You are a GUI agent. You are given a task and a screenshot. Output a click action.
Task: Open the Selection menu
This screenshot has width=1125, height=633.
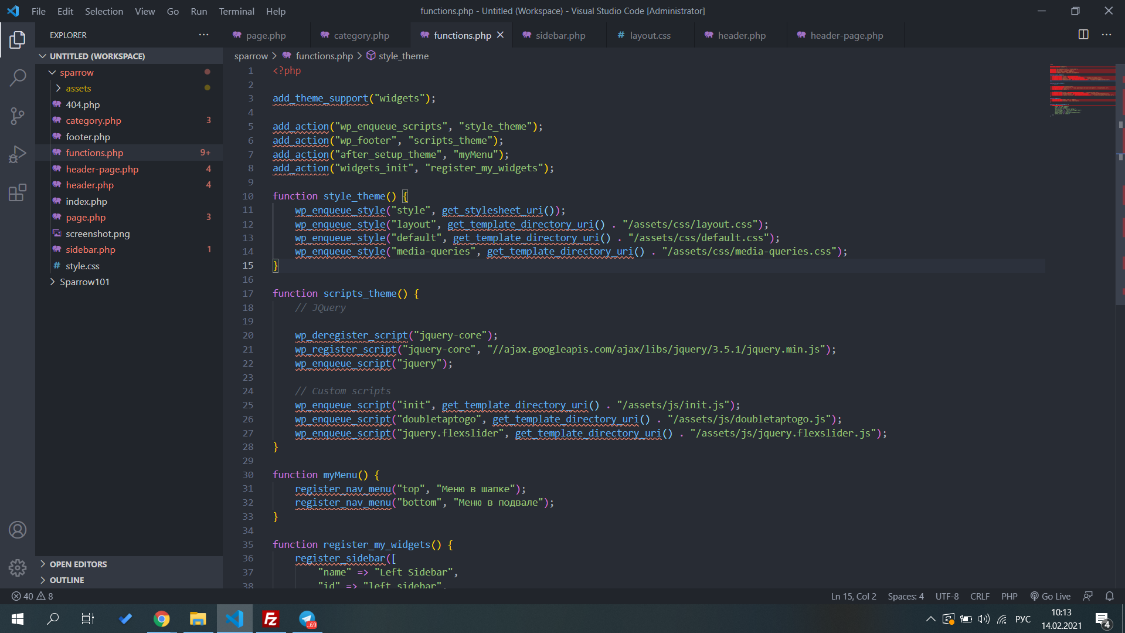(x=104, y=11)
